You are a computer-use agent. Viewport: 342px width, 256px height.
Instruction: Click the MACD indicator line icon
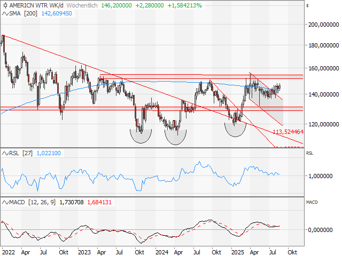(x=5, y=203)
